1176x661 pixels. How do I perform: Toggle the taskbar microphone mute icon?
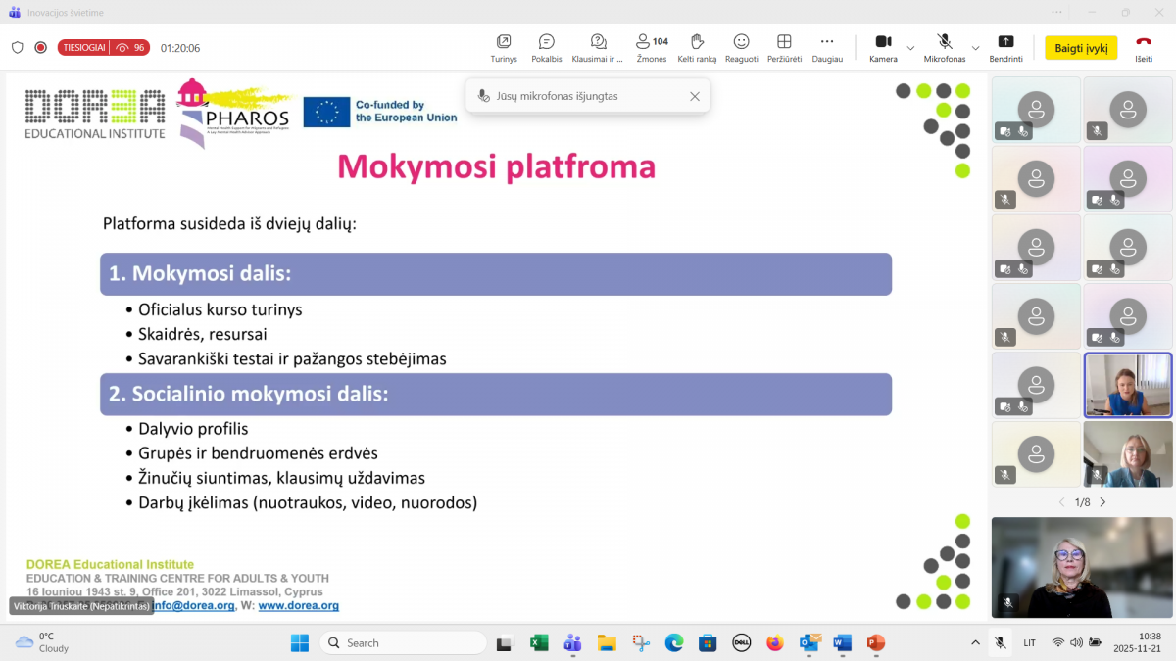[1000, 642]
